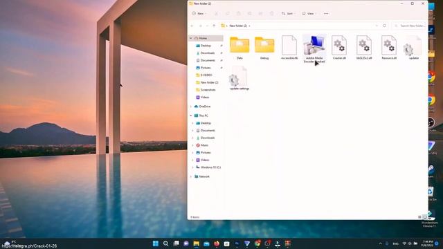Screen dimensions: 443x249
Task: Open the See more ellipsis menu
Action: coord(326,14)
